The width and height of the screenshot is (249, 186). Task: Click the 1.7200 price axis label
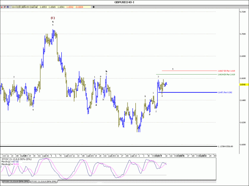[x=243, y=12]
